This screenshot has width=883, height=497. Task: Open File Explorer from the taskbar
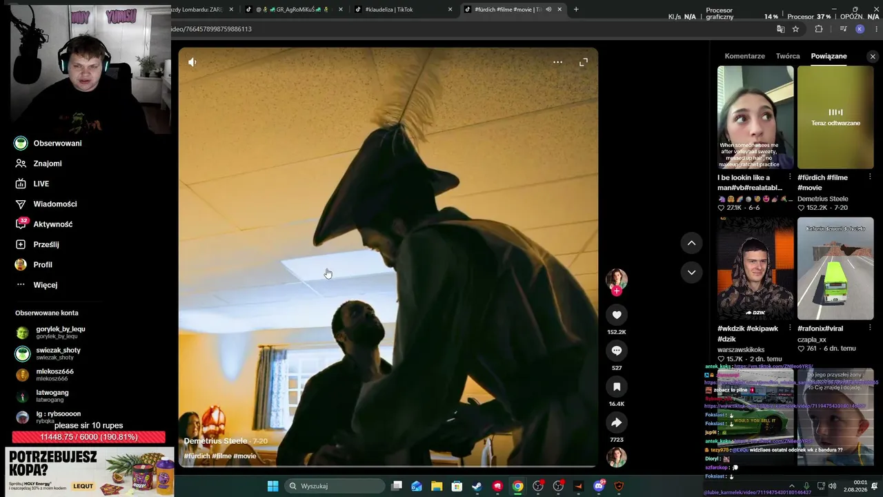(x=437, y=486)
